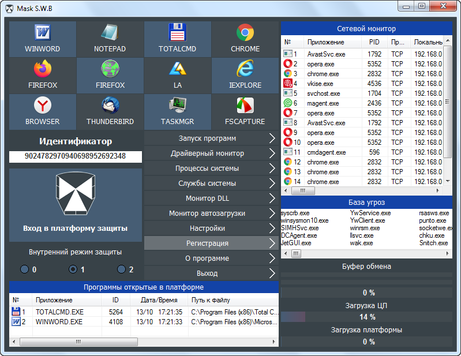Open the Регистрация menu item

(207, 243)
